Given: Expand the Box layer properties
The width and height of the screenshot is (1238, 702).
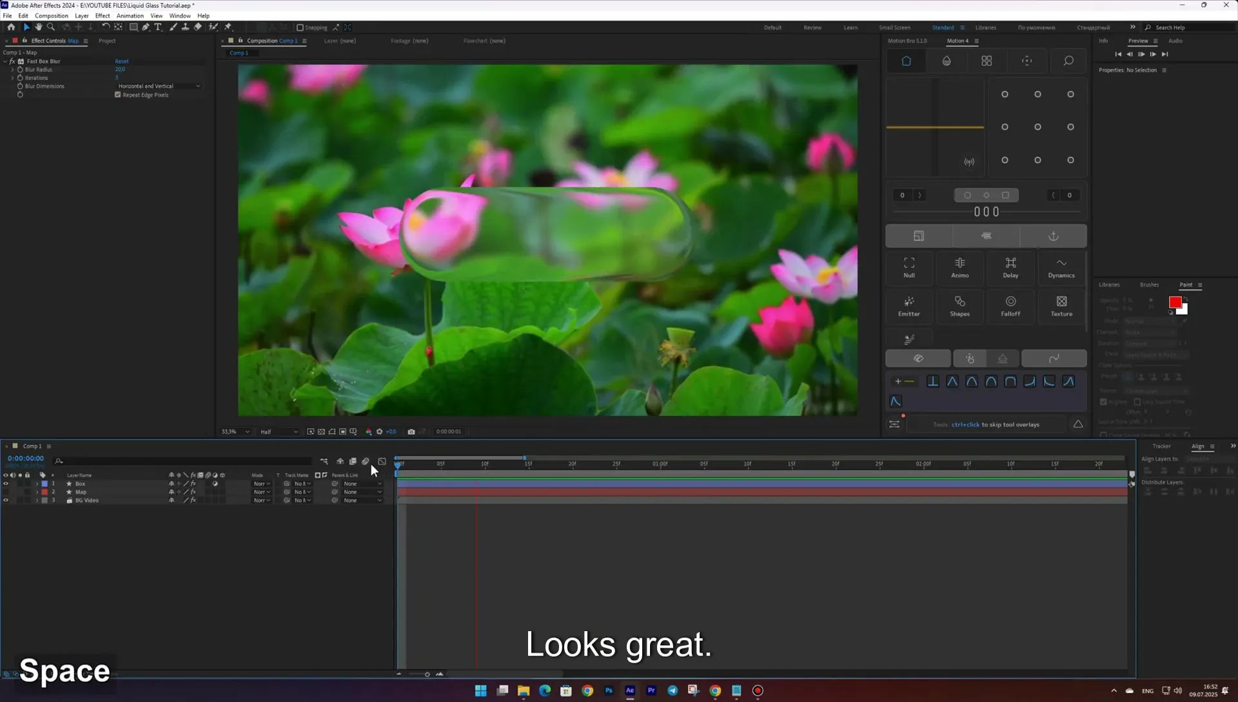Looking at the screenshot, I should point(37,484).
